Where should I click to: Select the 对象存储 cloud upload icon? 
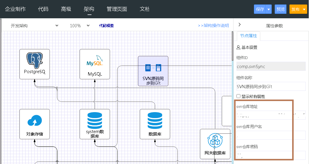coord(34,121)
